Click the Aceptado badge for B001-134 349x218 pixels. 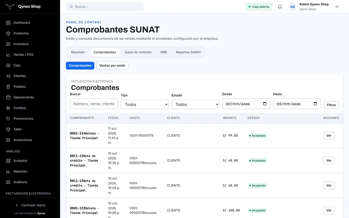click(257, 136)
